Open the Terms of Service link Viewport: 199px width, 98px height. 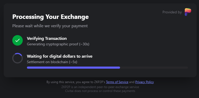coord(117,82)
